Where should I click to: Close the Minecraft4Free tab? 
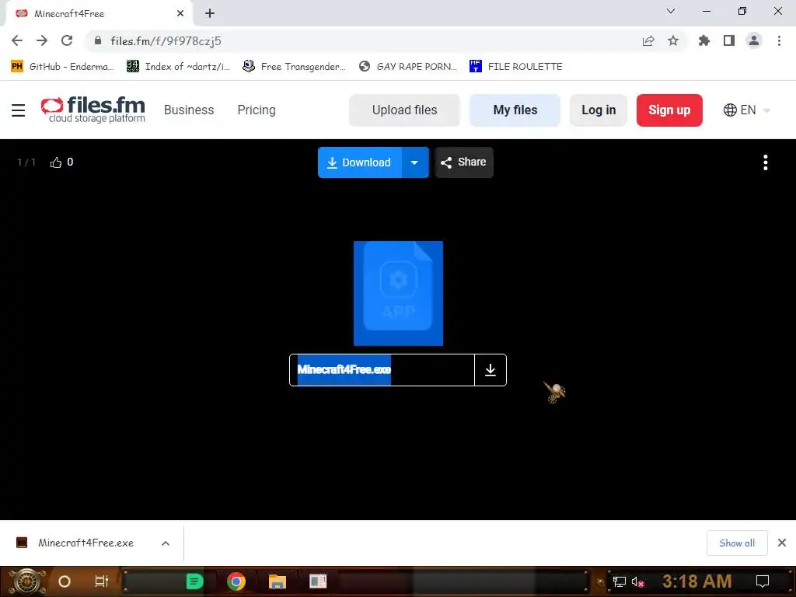pyautogui.click(x=180, y=13)
